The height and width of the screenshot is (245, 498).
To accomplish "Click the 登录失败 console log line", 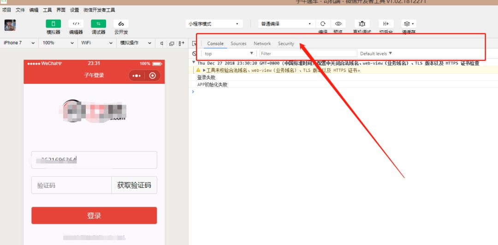I will [x=206, y=77].
